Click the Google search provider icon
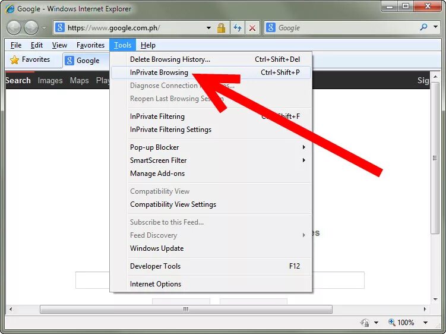This screenshot has height=334, width=446. click(x=270, y=27)
